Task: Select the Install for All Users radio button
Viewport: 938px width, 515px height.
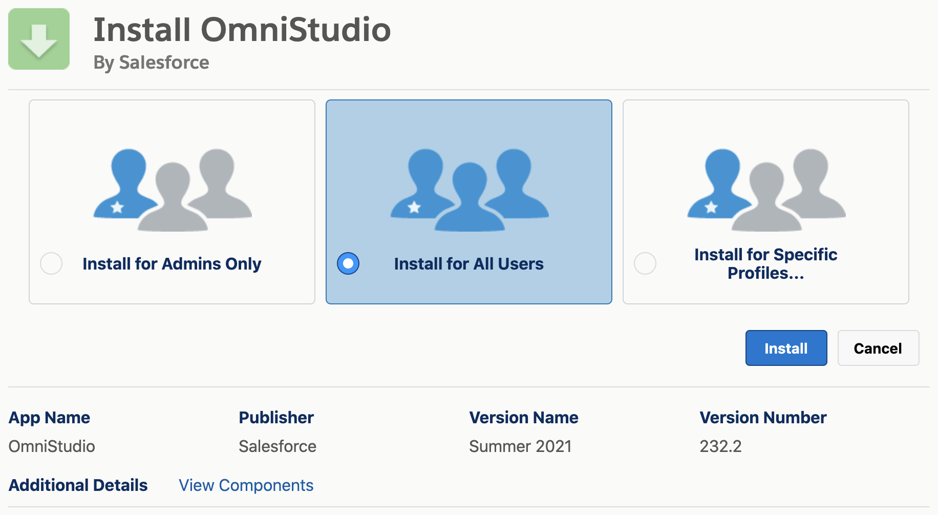Action: click(x=348, y=263)
